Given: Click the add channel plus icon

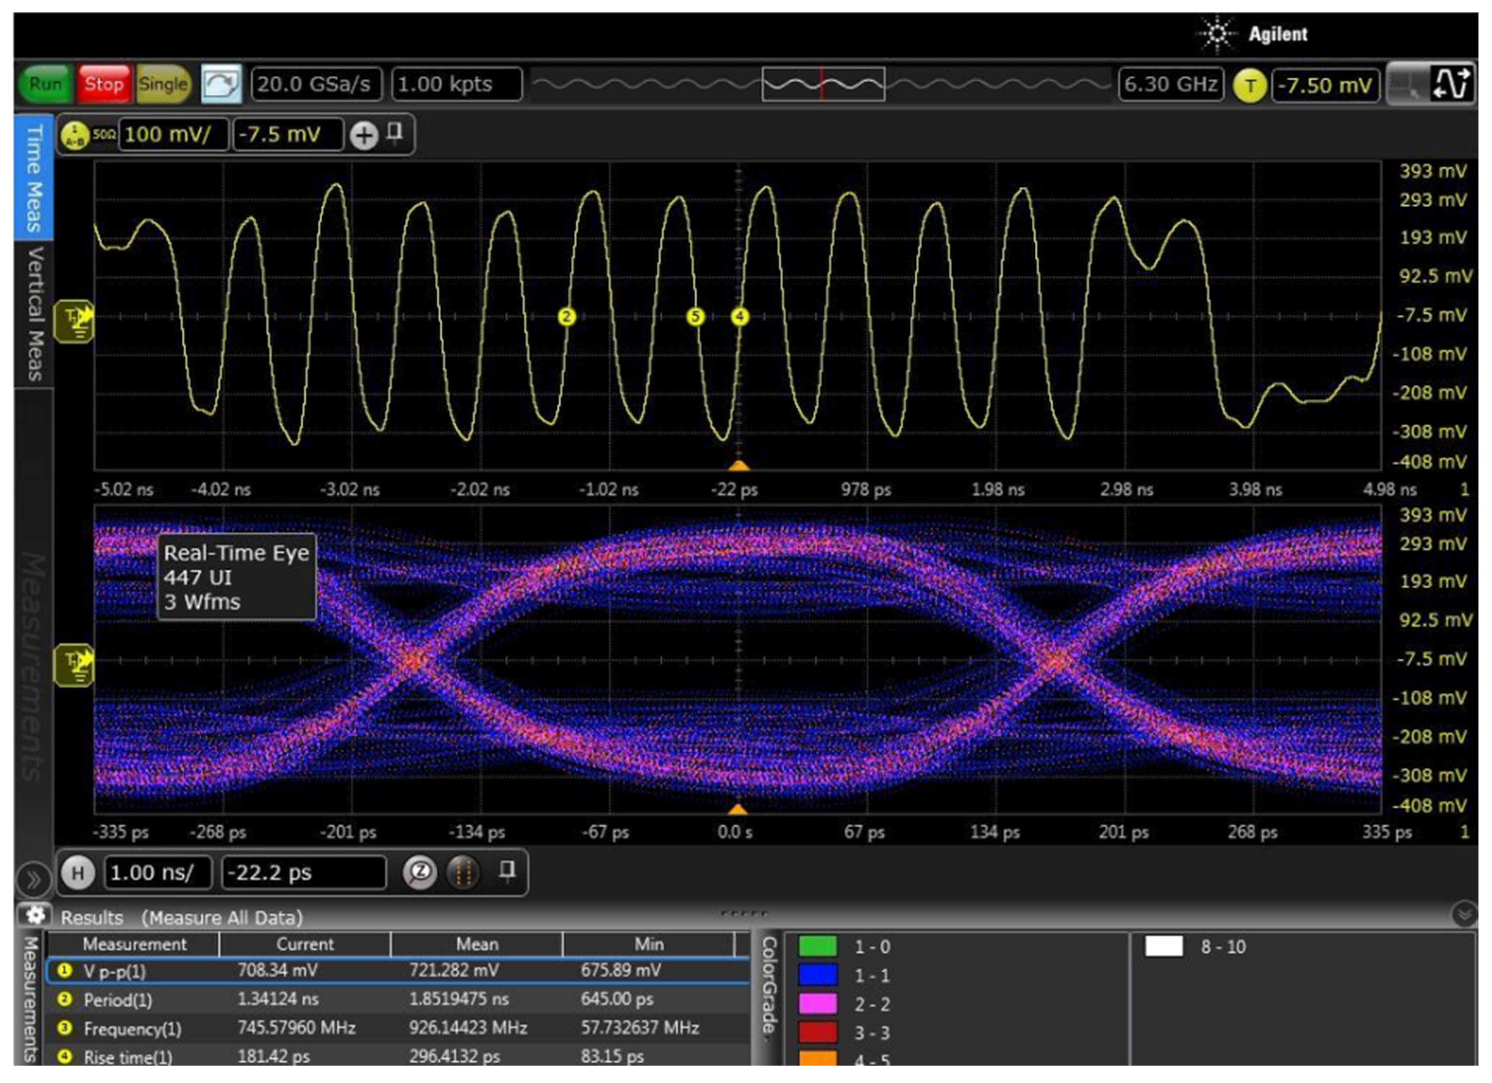Looking at the screenshot, I should [x=364, y=135].
